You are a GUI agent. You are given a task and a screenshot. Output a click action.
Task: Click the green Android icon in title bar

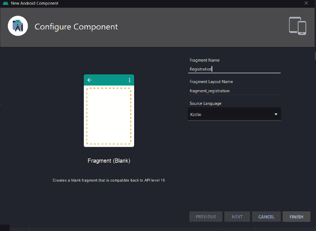pyautogui.click(x=5, y=4)
